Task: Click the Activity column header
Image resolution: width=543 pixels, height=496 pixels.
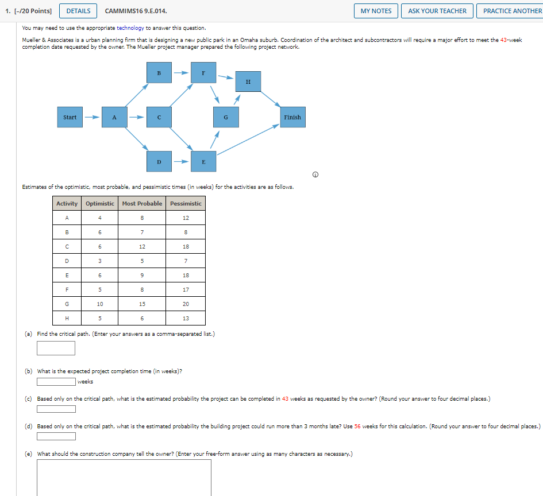Action: (x=67, y=203)
